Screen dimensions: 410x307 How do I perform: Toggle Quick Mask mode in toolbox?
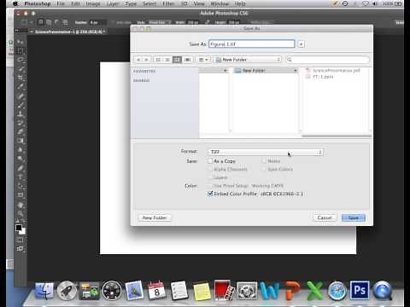pos(20,240)
